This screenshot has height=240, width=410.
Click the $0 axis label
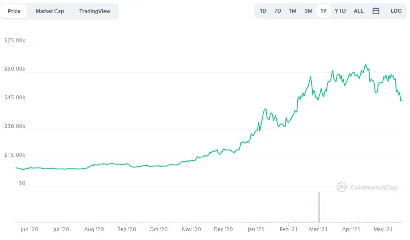coord(22,183)
